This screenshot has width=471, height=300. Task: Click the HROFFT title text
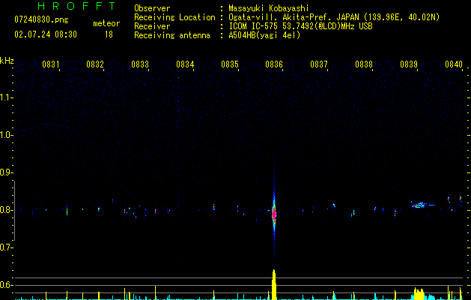click(x=76, y=6)
